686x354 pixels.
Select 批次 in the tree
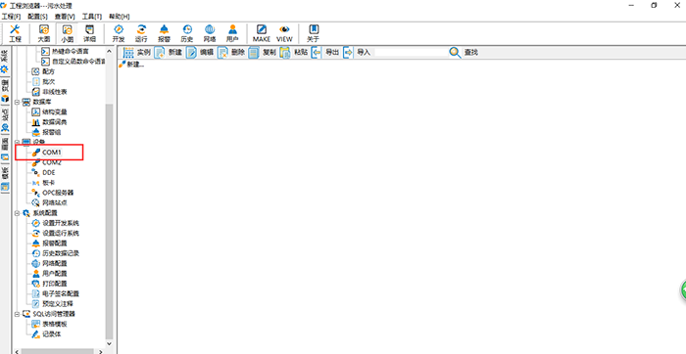[43, 81]
